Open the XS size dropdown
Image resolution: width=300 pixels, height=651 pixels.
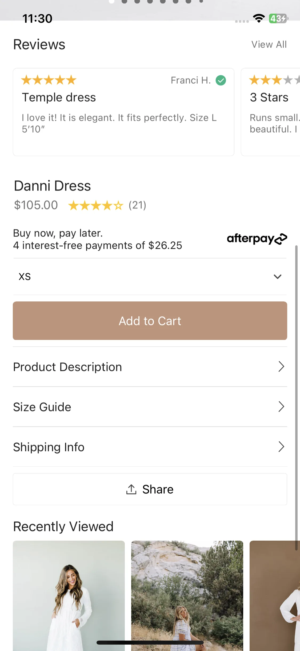tap(150, 277)
